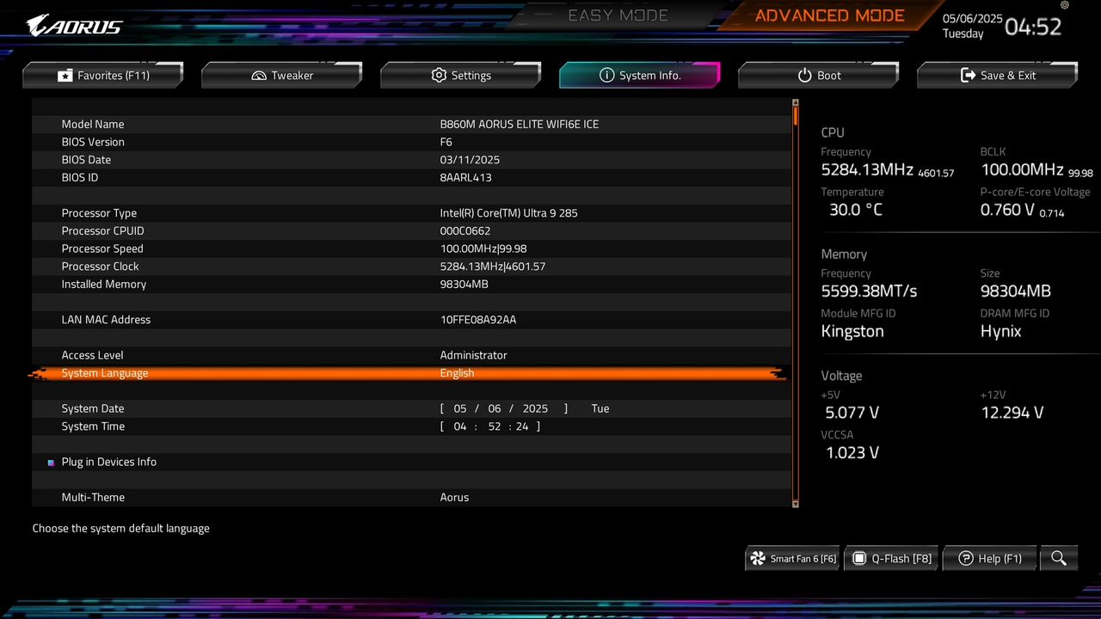Open the Save & Exit menu
The height and width of the screenshot is (619, 1101).
click(x=997, y=75)
